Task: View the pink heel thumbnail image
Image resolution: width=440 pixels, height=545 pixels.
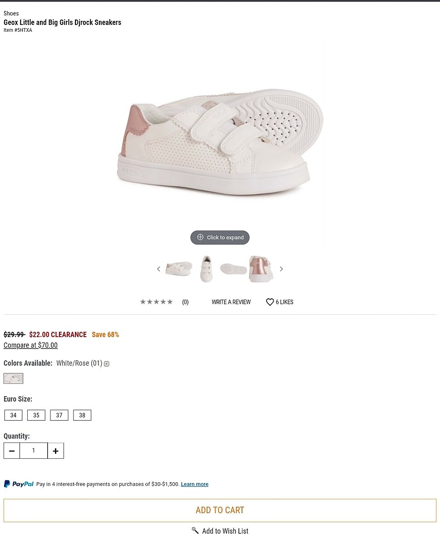Action: [261, 269]
